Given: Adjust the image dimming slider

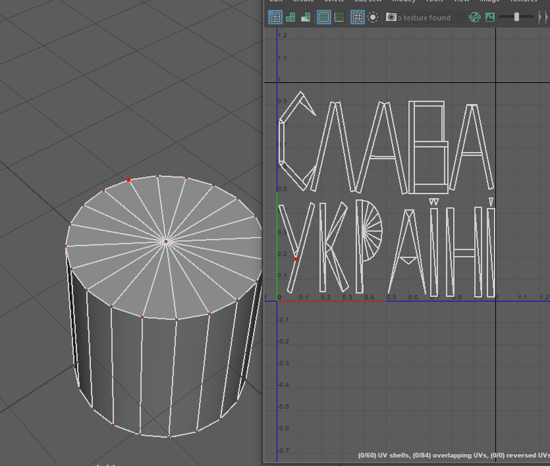Looking at the screenshot, I should click(516, 17).
